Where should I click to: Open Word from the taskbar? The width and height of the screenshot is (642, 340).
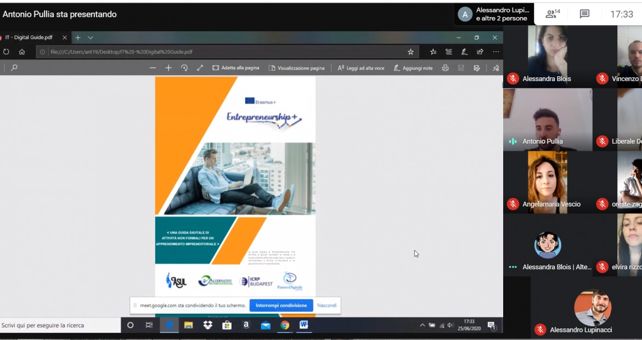point(304,325)
